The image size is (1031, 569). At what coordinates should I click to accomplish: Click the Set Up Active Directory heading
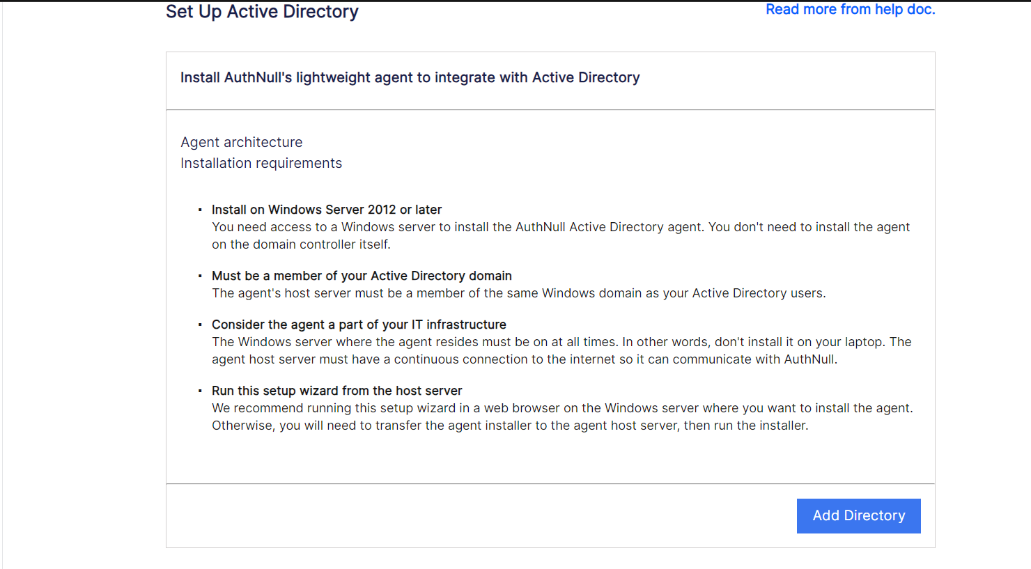(262, 12)
